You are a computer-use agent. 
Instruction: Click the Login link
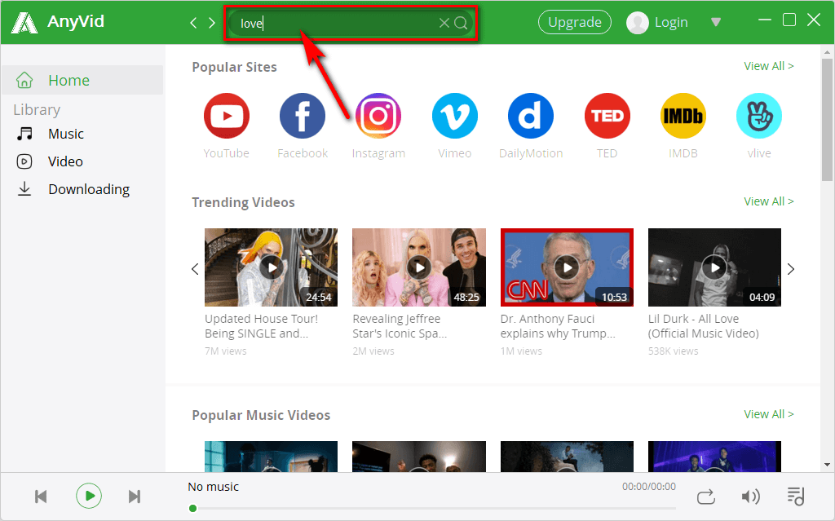671,22
